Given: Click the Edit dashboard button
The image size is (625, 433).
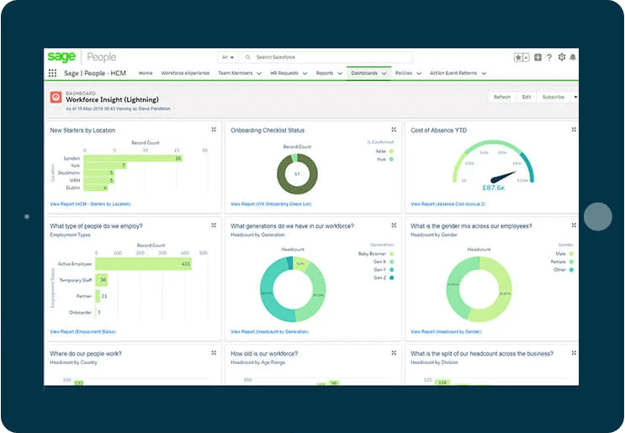Looking at the screenshot, I should 527,97.
